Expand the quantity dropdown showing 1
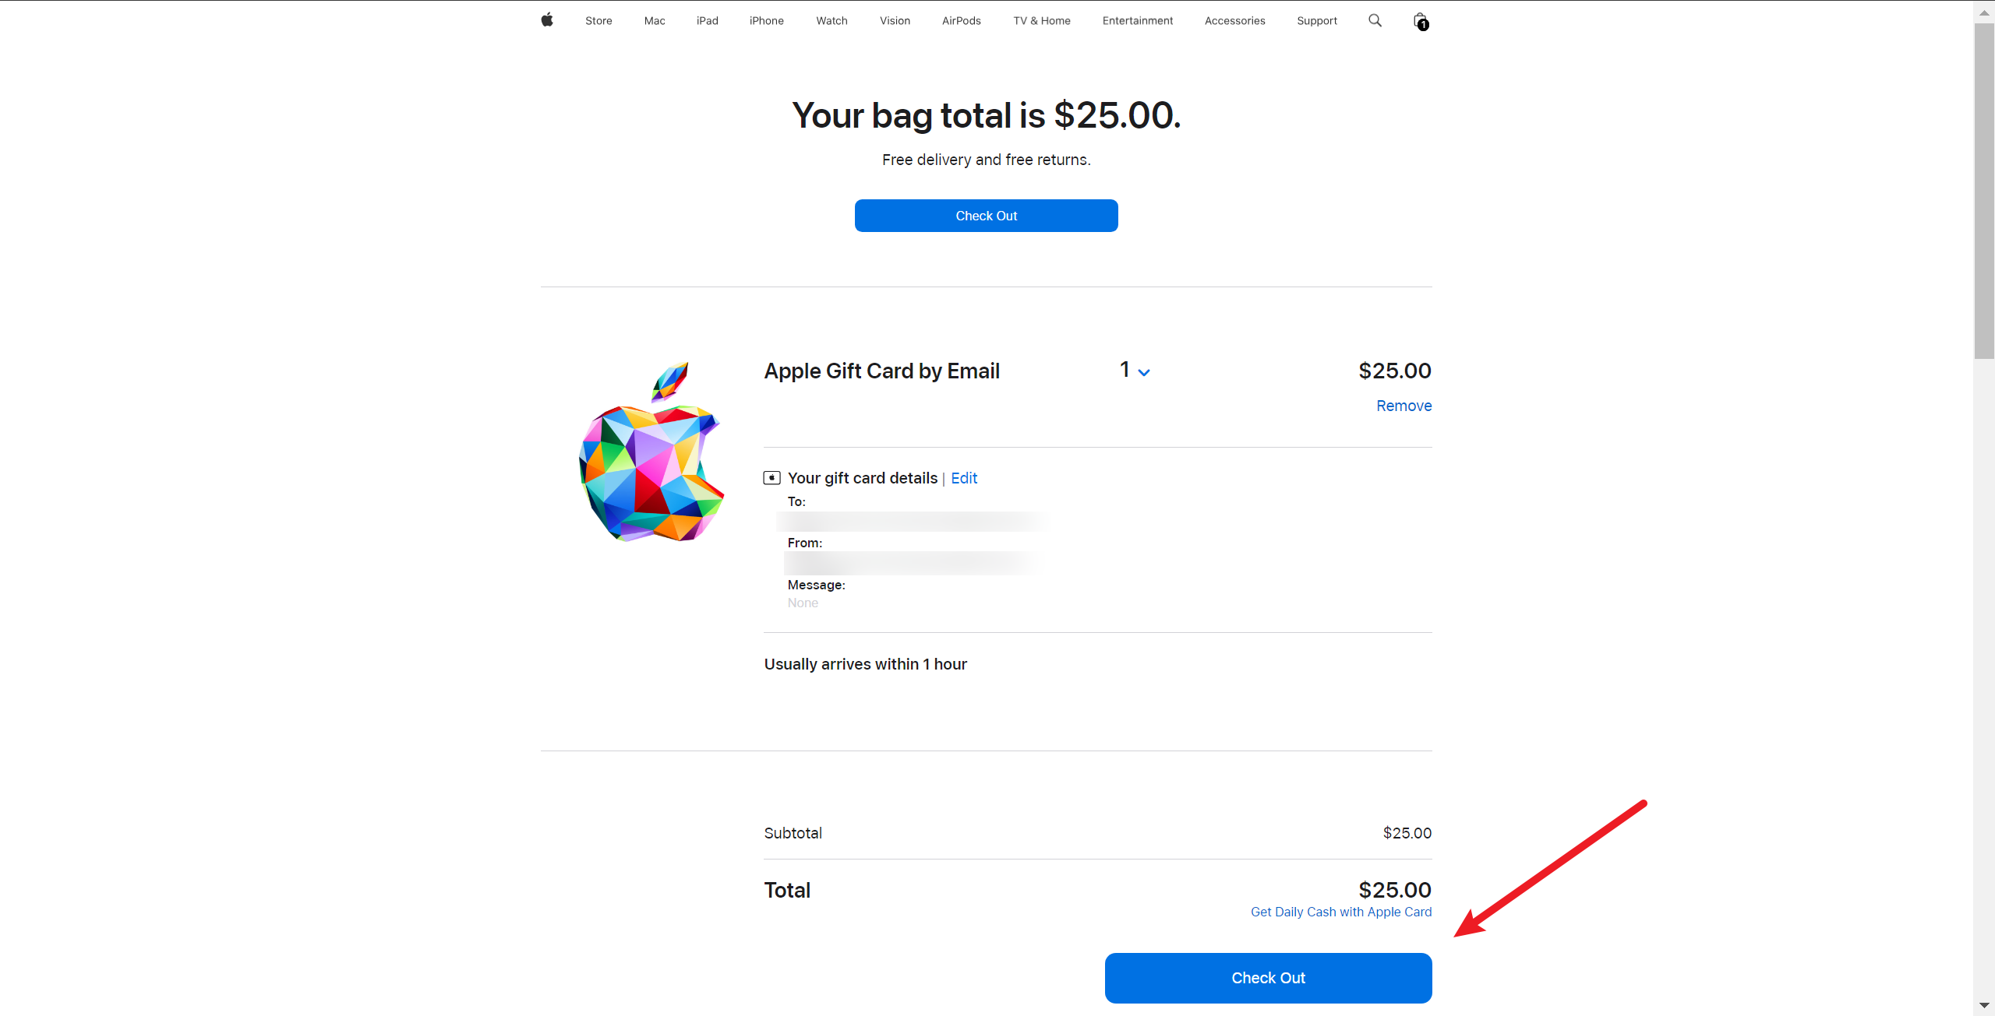The image size is (1995, 1016). click(1135, 371)
